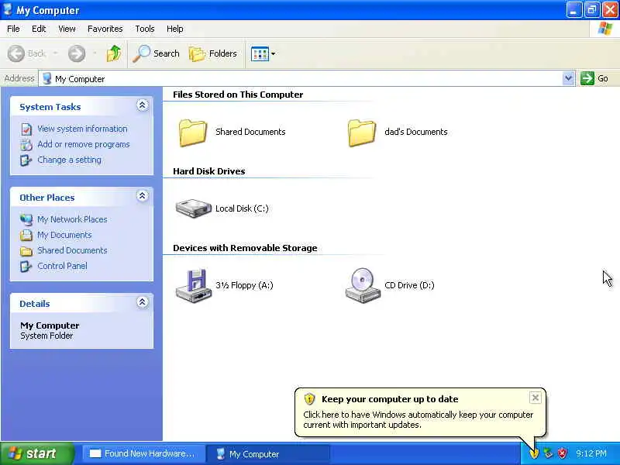The image size is (620, 465).
Task: Click the My Documents sidebar icon
Action: pyautogui.click(x=26, y=235)
